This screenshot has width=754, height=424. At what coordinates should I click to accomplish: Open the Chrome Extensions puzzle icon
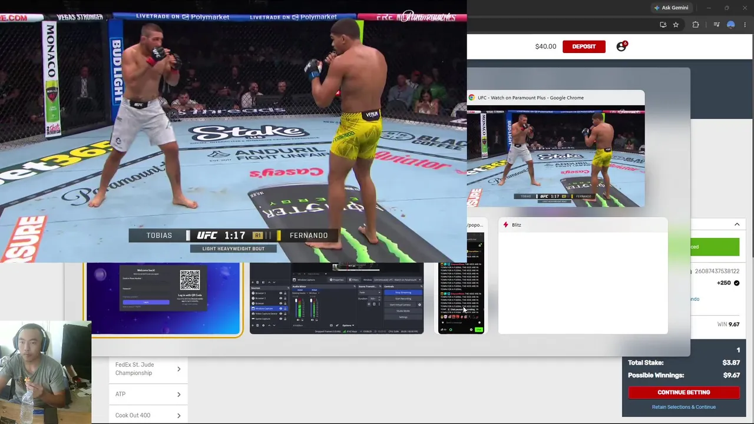[696, 25]
